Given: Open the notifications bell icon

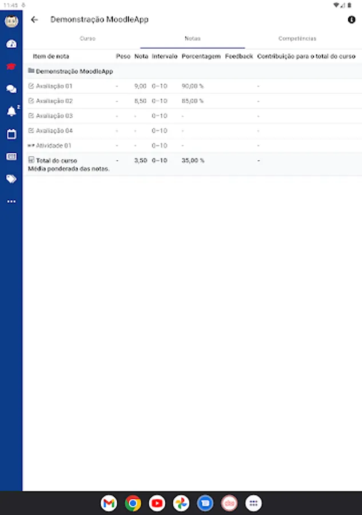Looking at the screenshot, I should point(11,112).
